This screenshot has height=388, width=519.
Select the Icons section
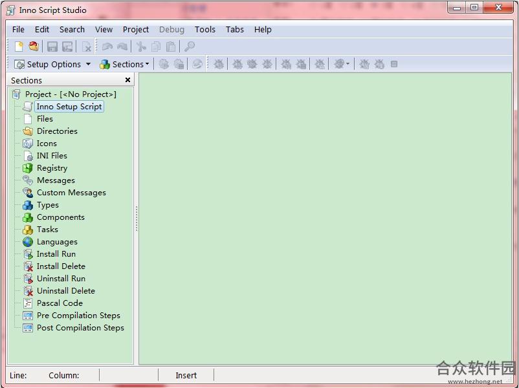47,144
